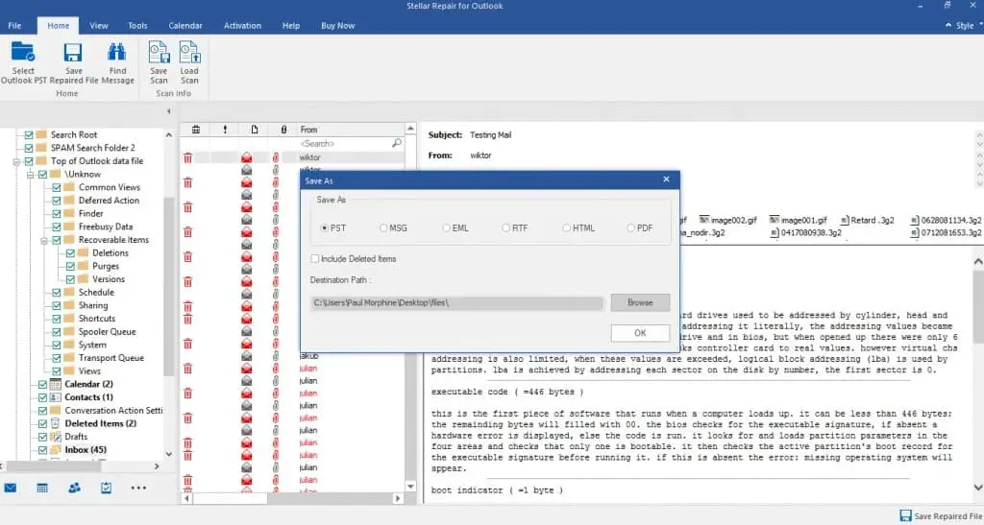This screenshot has height=525, width=984.
Task: Open attachment Retard .3g2
Action: [868, 220]
